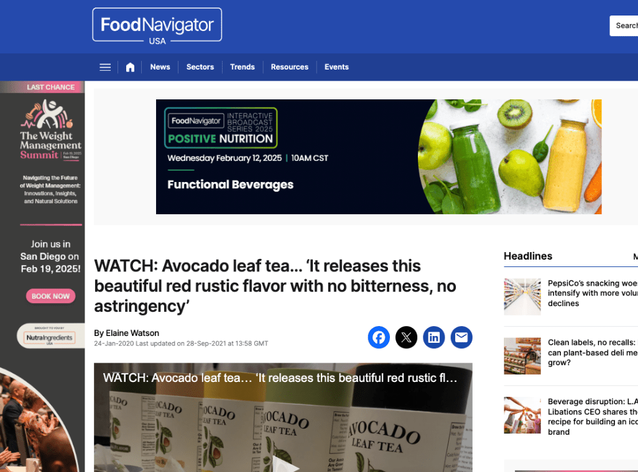Share article on Facebook
Viewport: 638px width, 472px height.
tap(379, 337)
